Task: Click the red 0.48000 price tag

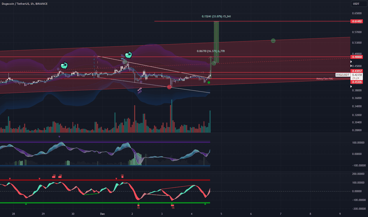Action: click(357, 57)
